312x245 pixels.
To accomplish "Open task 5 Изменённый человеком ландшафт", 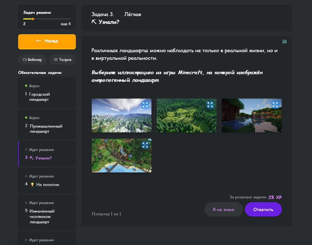I will (x=47, y=212).
